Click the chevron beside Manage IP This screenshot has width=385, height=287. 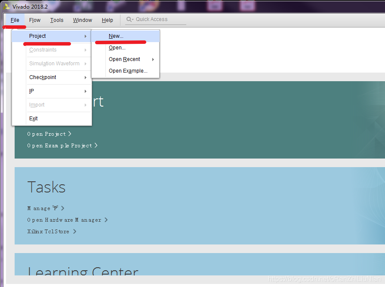click(x=63, y=208)
